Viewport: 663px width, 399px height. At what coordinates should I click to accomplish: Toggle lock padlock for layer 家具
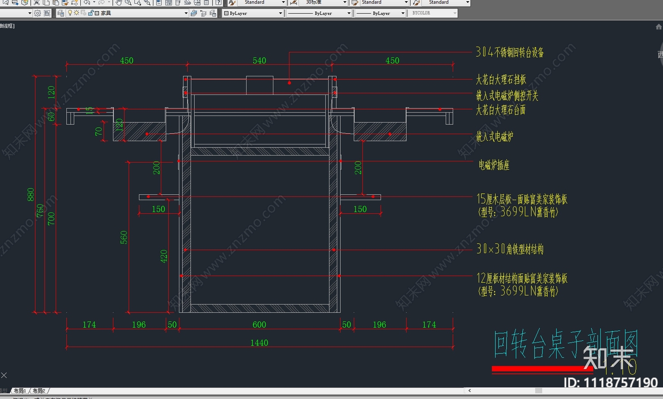(90, 13)
